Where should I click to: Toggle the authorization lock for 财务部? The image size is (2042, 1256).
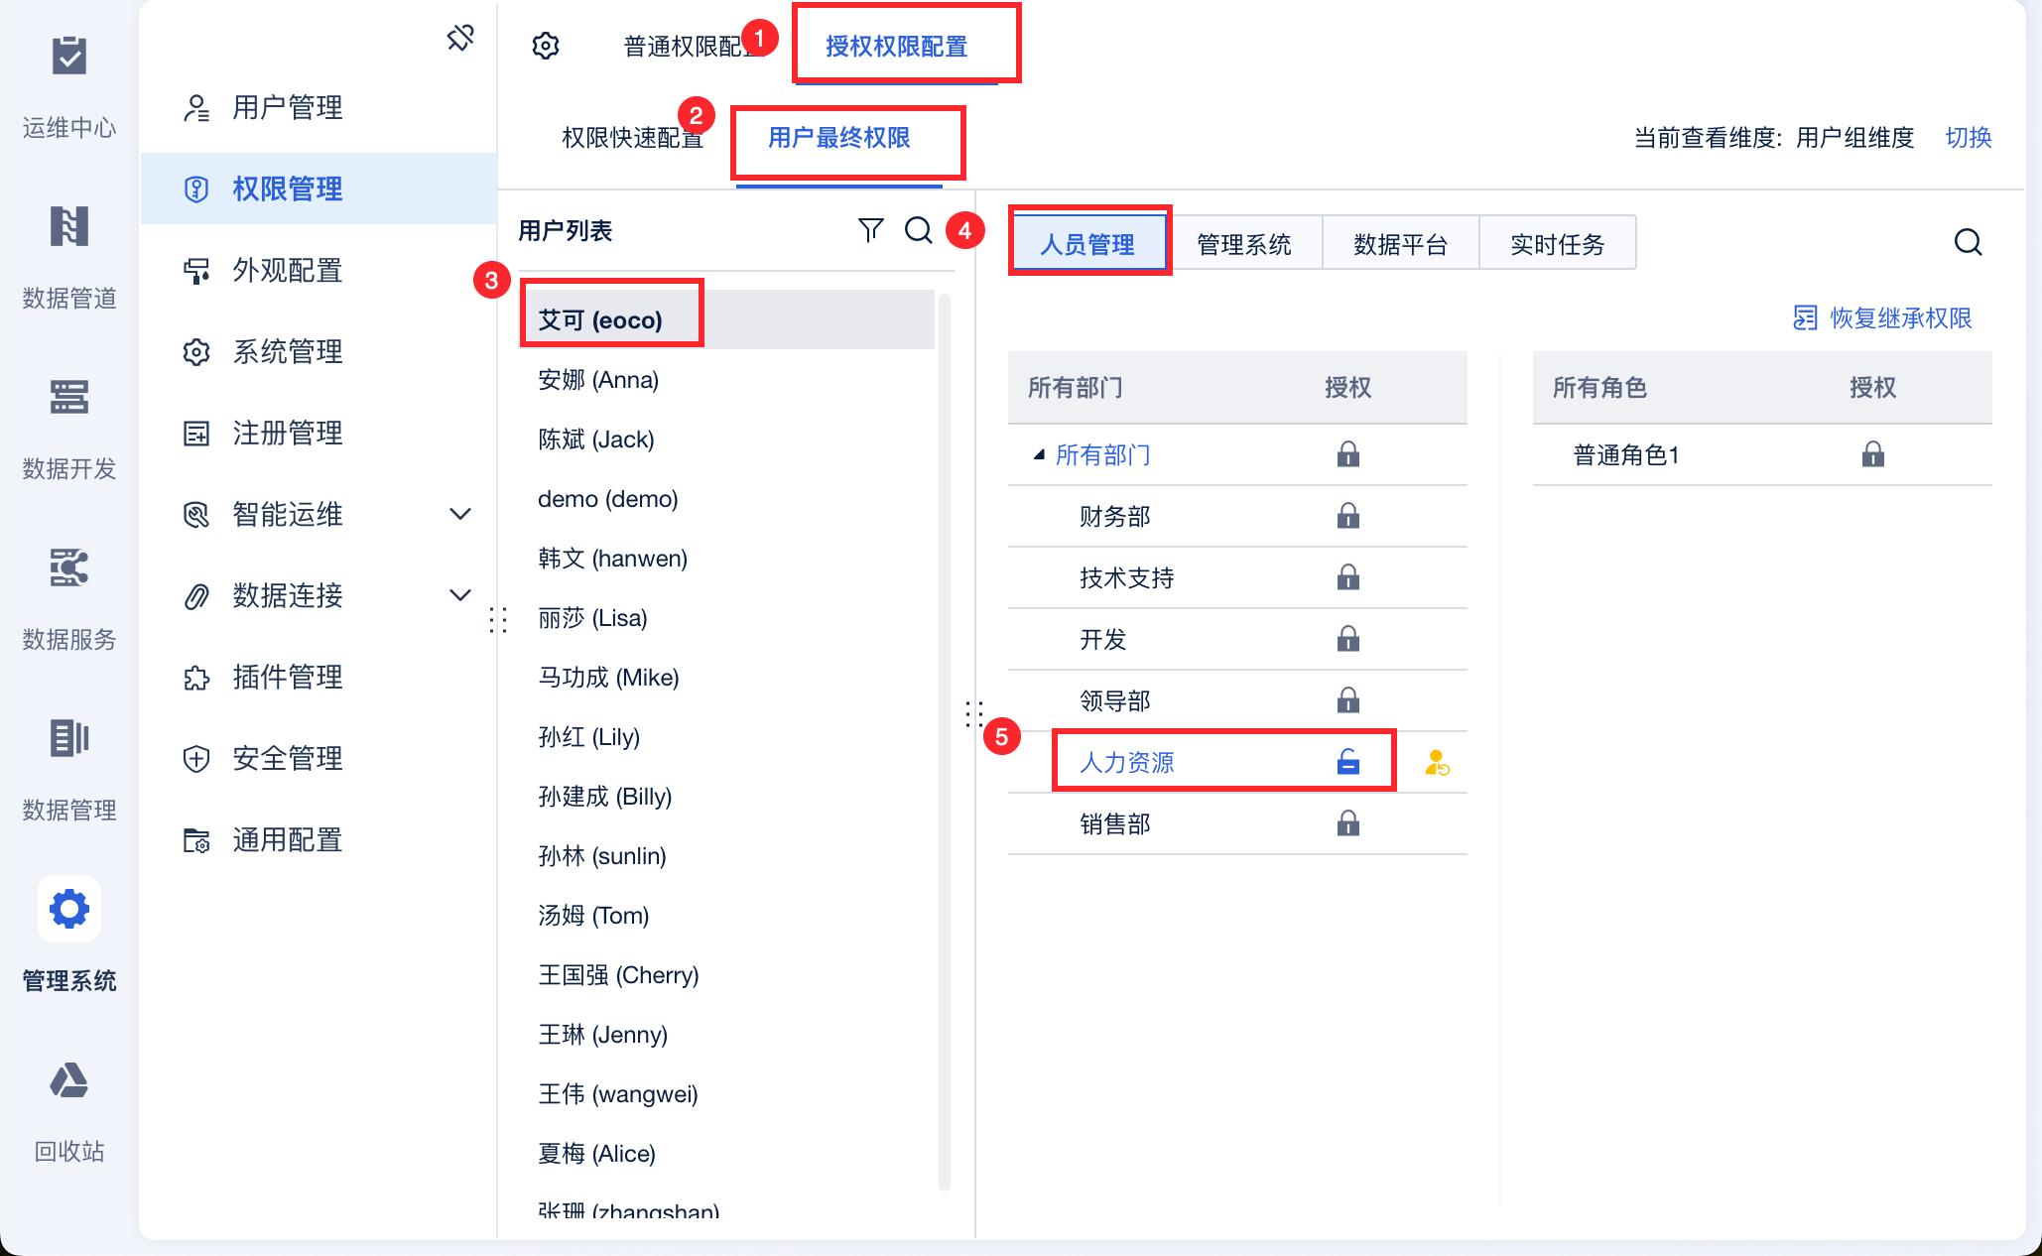tap(1347, 516)
